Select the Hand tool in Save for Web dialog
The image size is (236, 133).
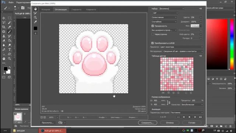(x=35, y=9)
